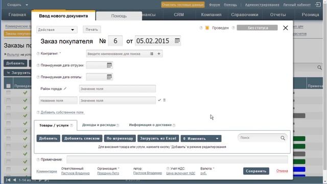Open Компания in main navigation

point(211,15)
